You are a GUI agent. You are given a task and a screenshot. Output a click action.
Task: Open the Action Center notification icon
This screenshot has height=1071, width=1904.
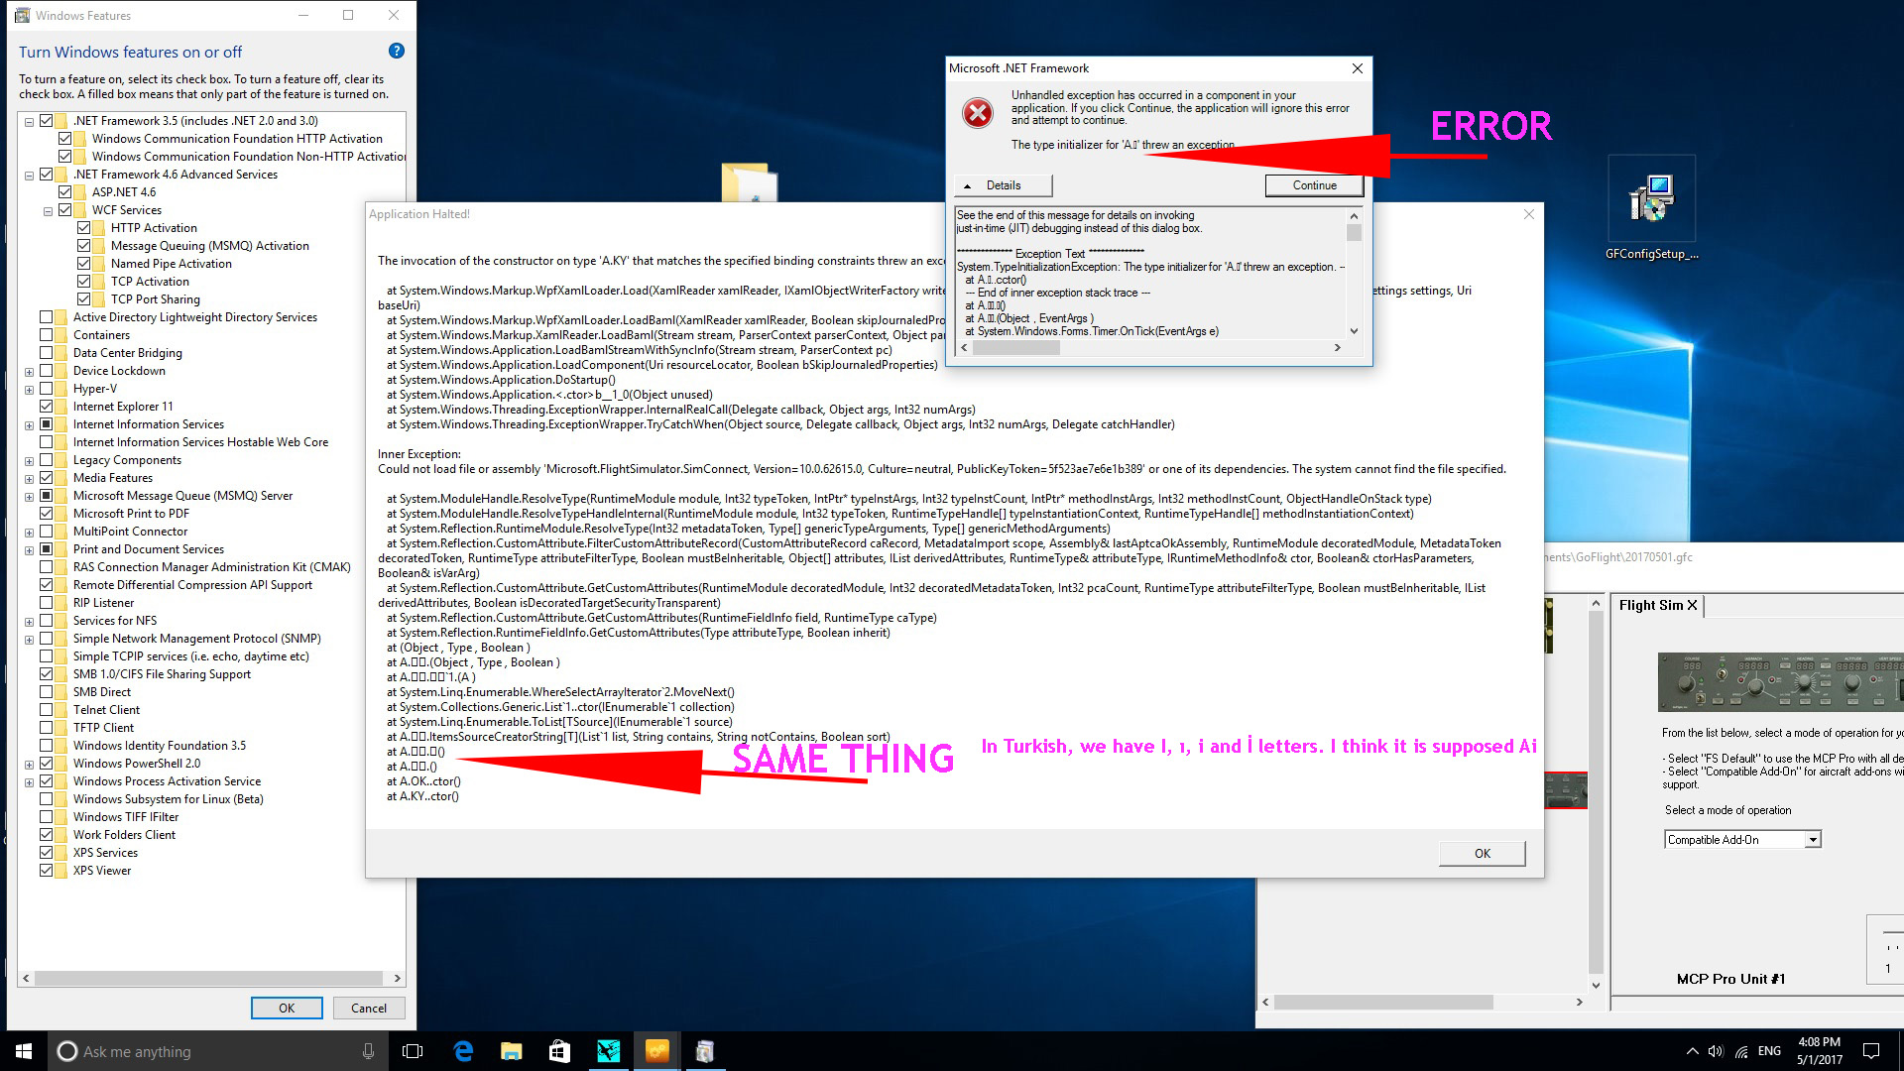(x=1871, y=1051)
